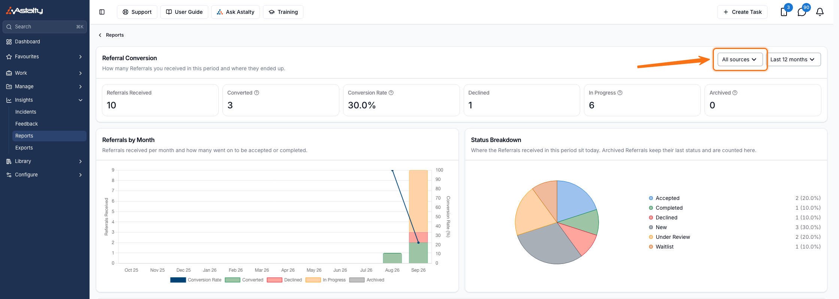Click the Conversion Rate help icon

tap(391, 93)
